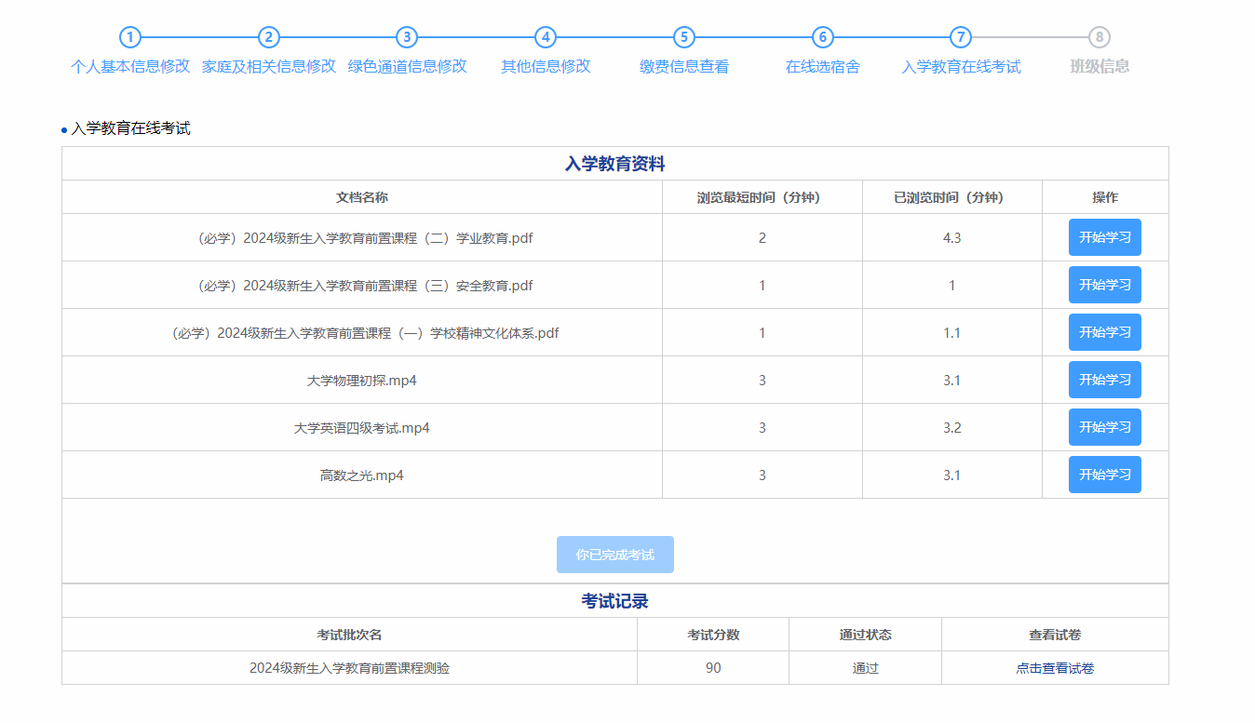Click step 4 circle in stepper
1255x723 pixels.
(546, 37)
